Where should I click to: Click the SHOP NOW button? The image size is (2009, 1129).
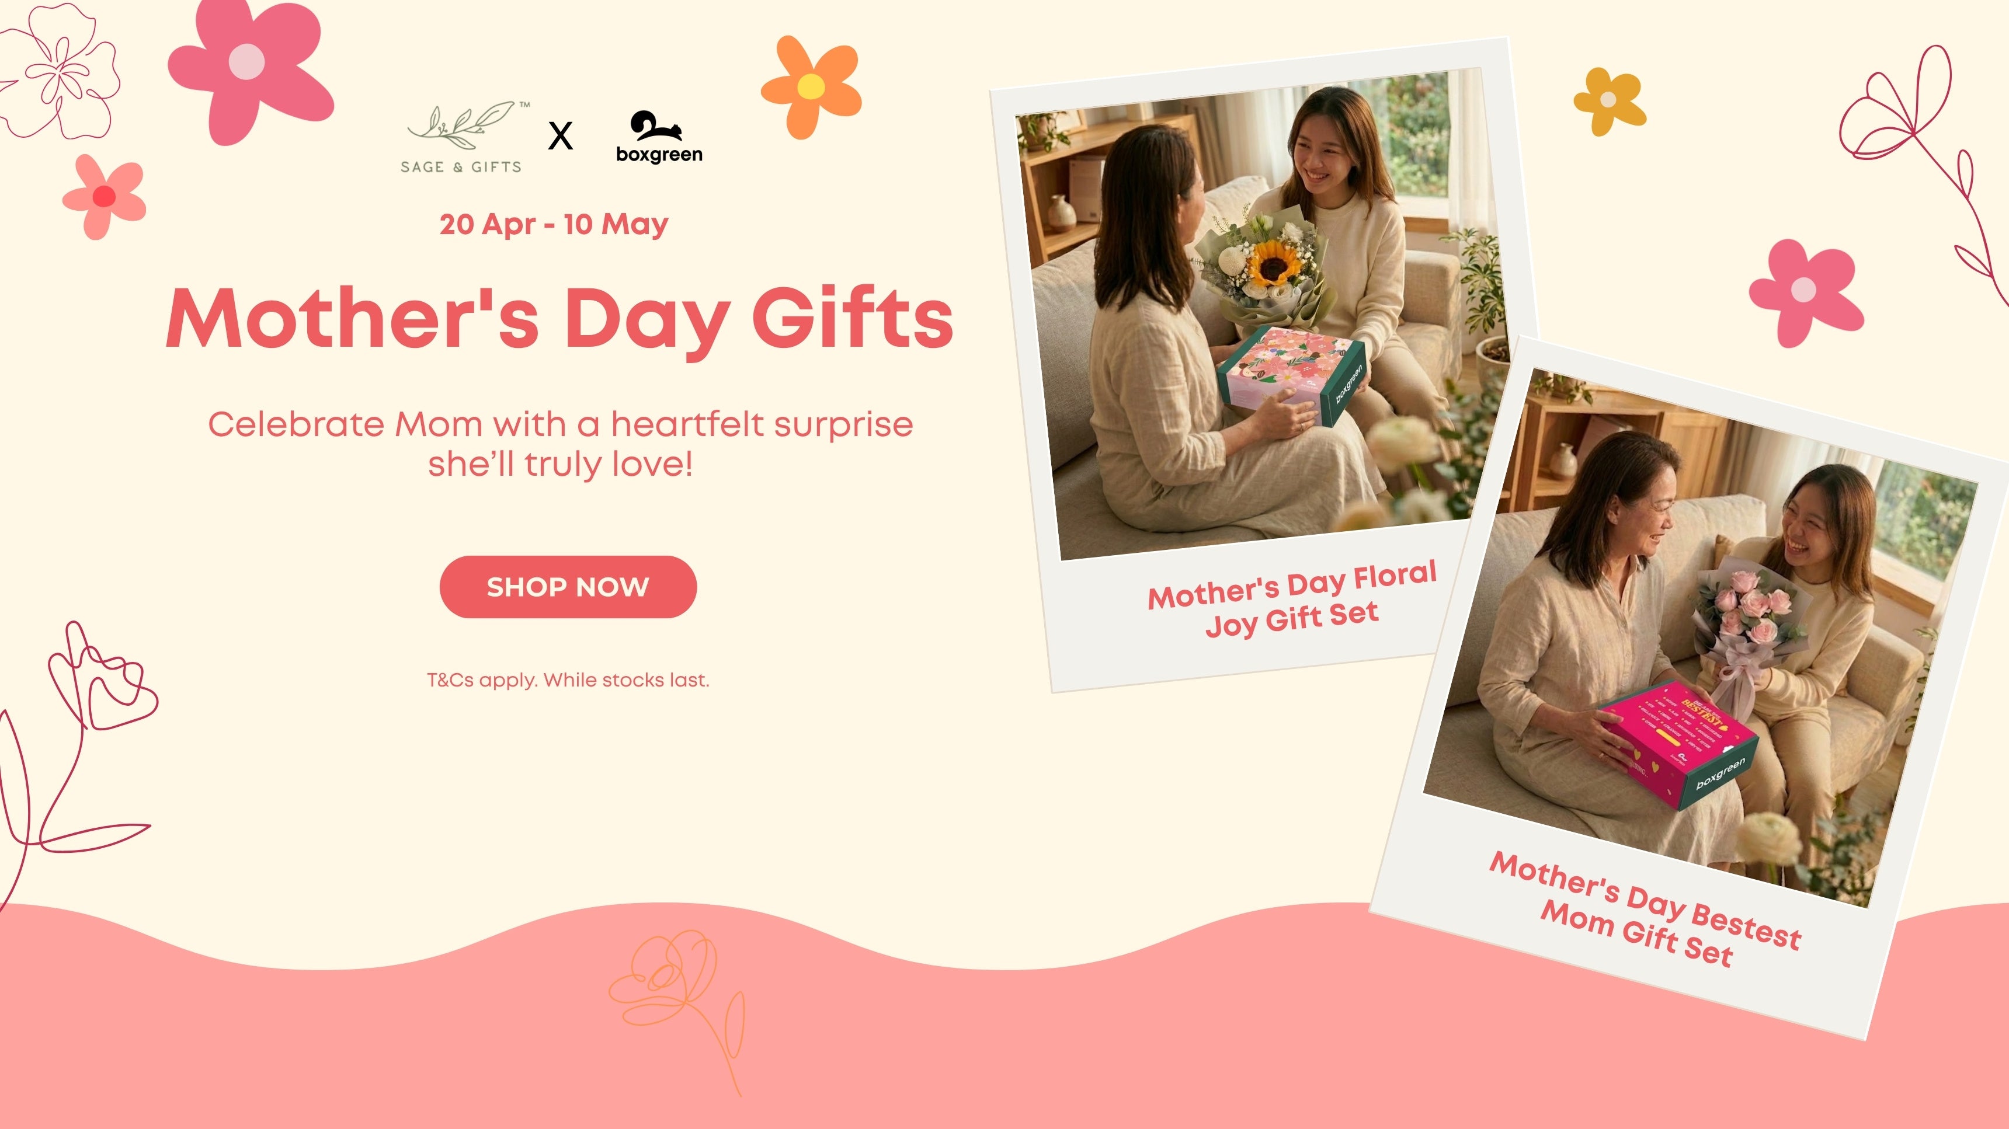(568, 587)
